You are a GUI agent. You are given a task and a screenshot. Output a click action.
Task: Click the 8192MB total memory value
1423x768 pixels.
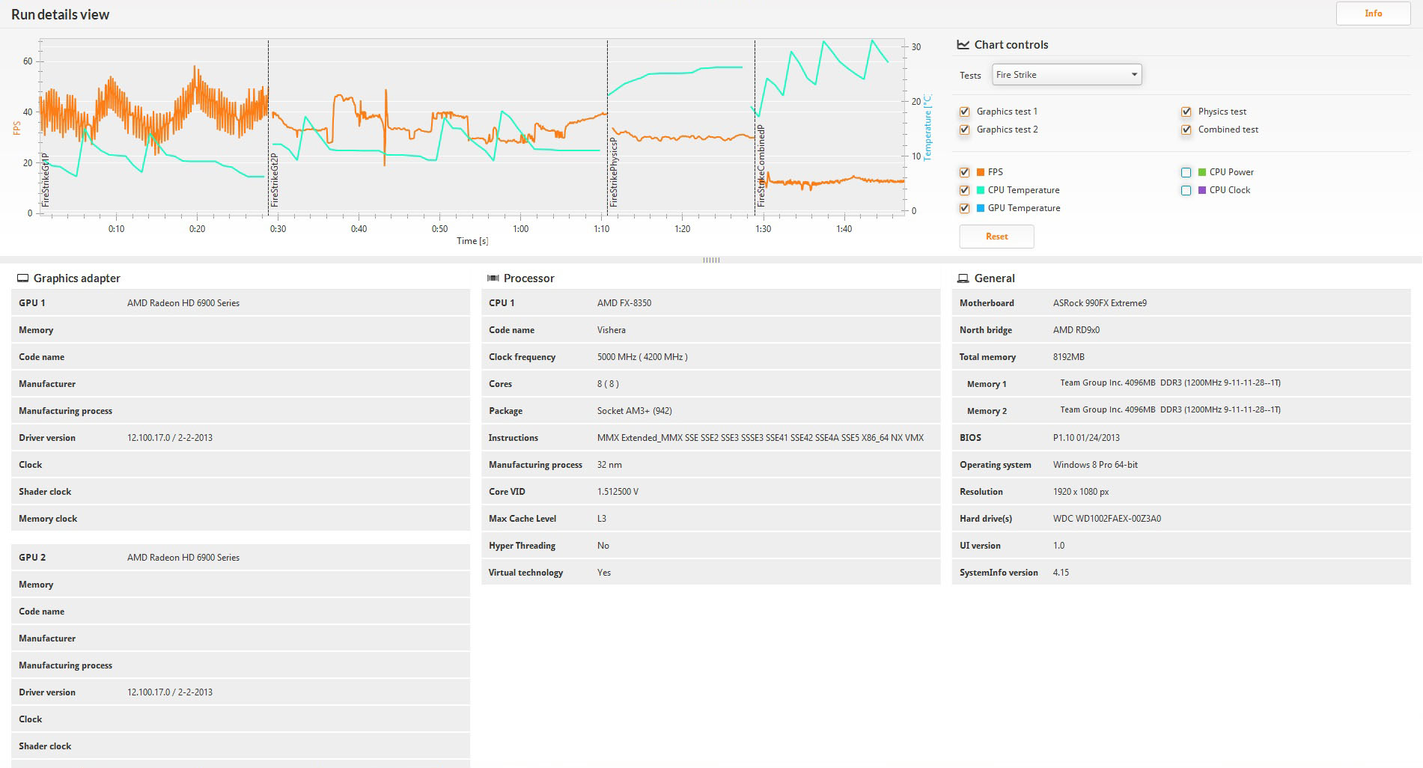pyautogui.click(x=1069, y=357)
